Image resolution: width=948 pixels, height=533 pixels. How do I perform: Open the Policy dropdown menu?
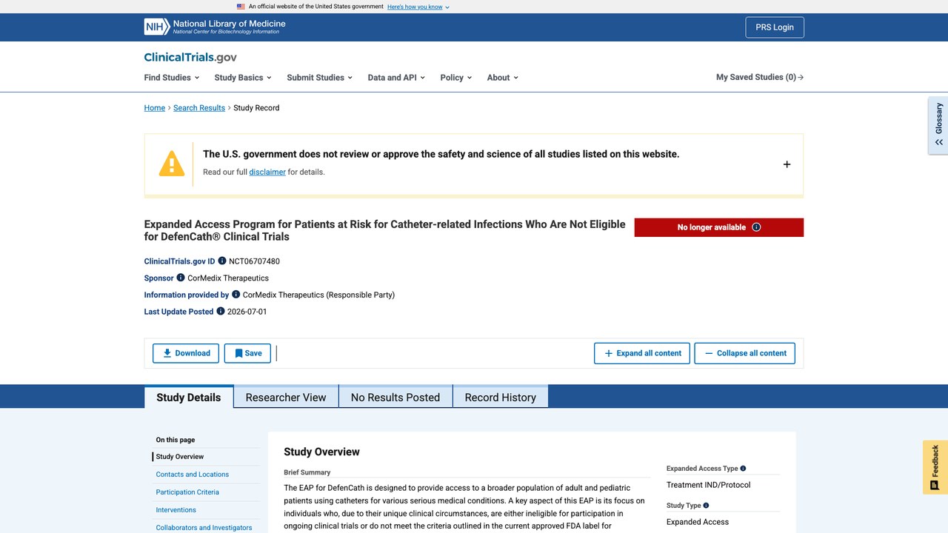[455, 78]
